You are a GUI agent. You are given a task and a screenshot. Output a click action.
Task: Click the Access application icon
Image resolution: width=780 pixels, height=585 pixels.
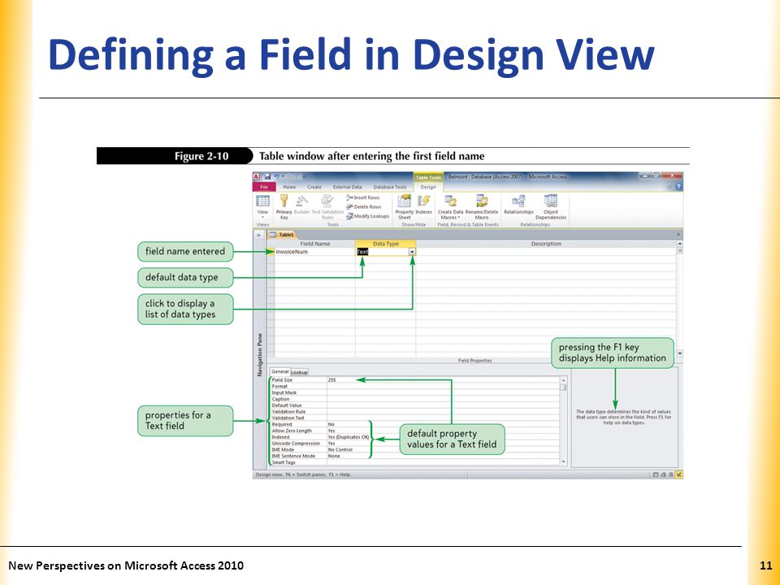257,176
